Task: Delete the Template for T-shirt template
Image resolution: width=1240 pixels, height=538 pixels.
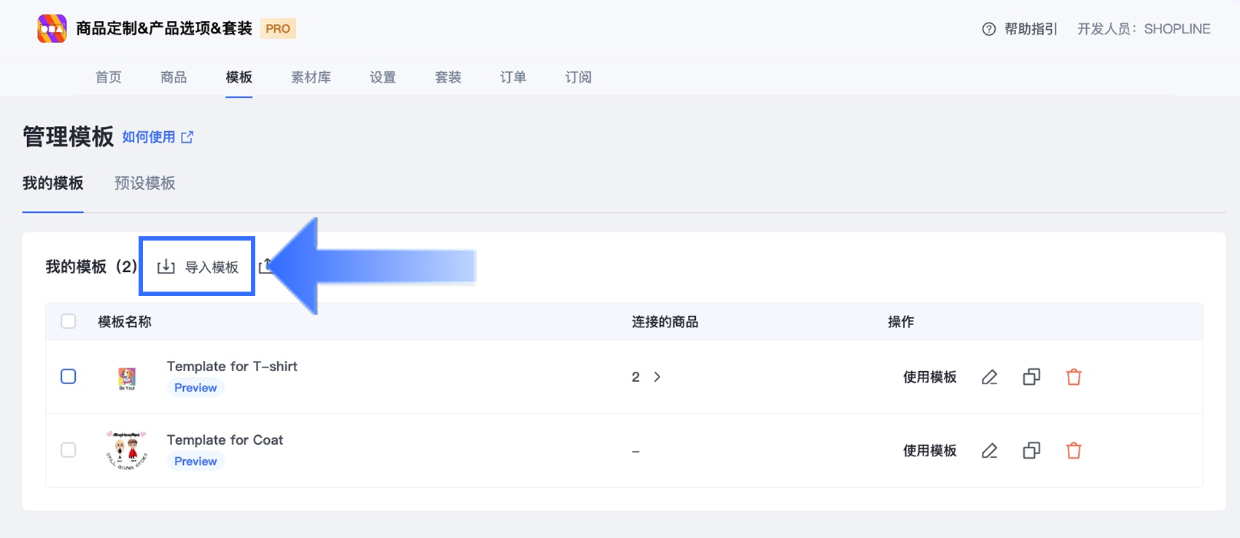Action: 1074,377
